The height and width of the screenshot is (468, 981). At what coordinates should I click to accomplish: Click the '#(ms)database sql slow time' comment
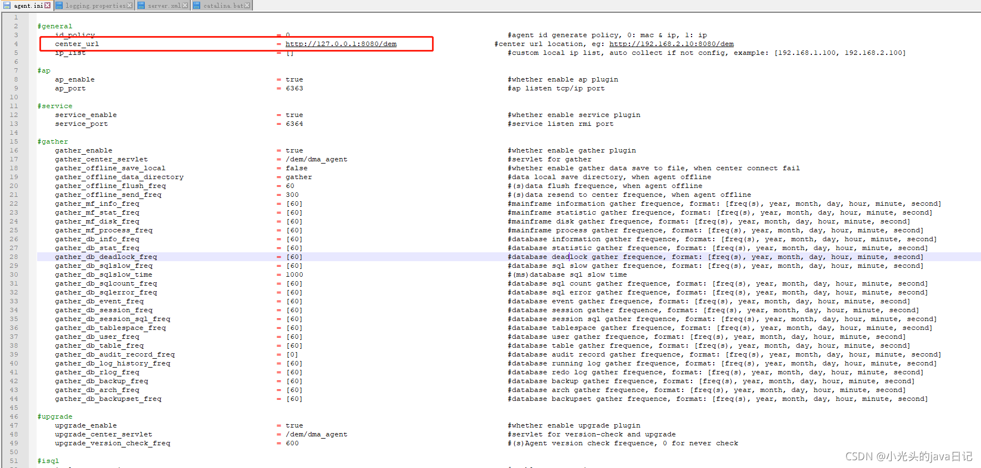click(x=567, y=274)
